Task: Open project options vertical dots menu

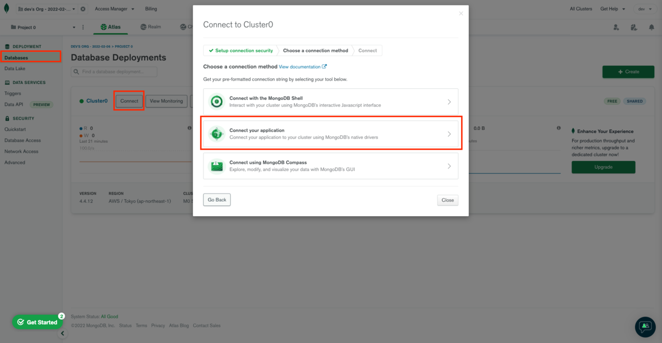Action: (83, 27)
